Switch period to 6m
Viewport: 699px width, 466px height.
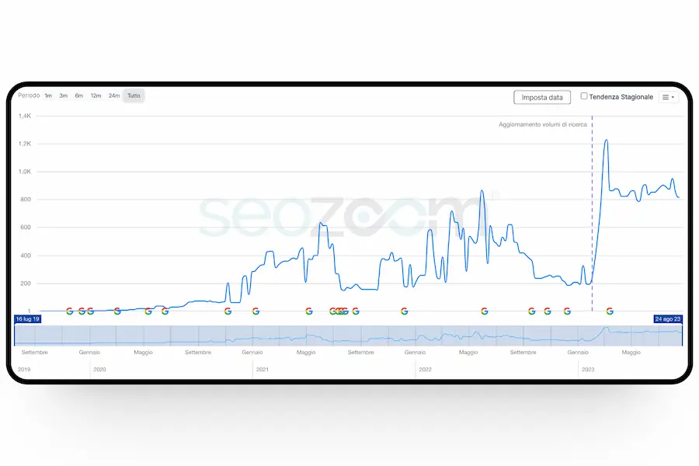(78, 96)
